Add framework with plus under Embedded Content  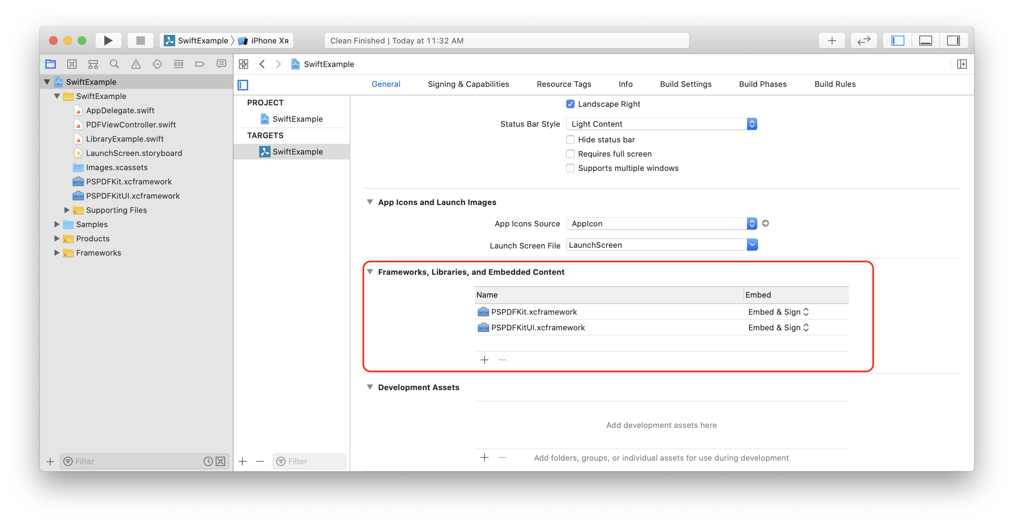click(484, 360)
